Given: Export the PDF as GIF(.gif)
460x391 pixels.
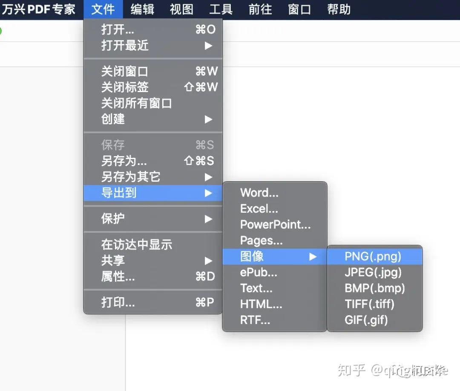Looking at the screenshot, I should coord(366,320).
